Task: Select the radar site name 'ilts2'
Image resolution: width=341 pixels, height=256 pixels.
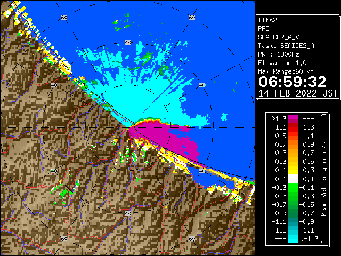Action: 267,20
